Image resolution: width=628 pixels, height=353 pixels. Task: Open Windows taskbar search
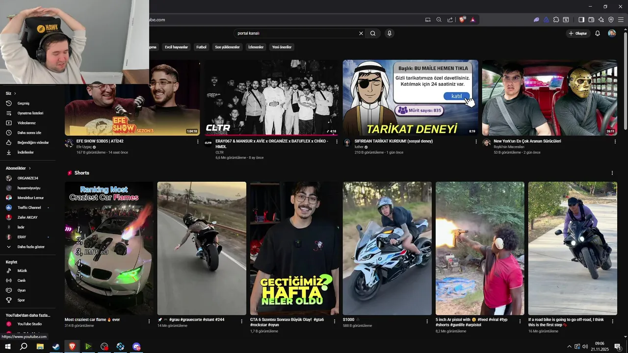click(x=24, y=347)
